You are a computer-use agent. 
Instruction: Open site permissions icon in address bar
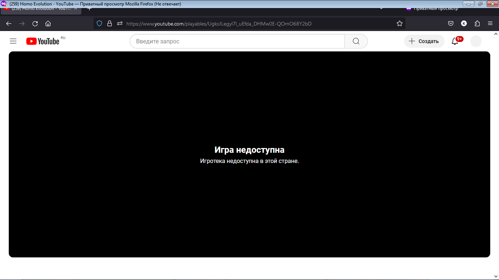119,24
